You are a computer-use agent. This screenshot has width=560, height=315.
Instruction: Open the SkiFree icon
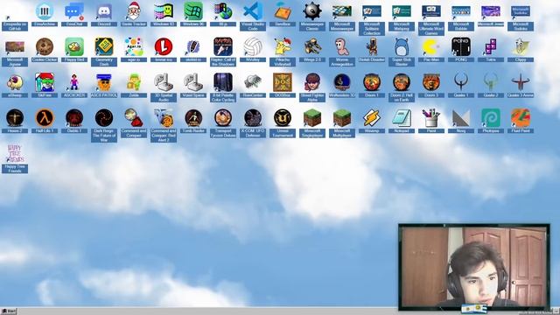45,82
